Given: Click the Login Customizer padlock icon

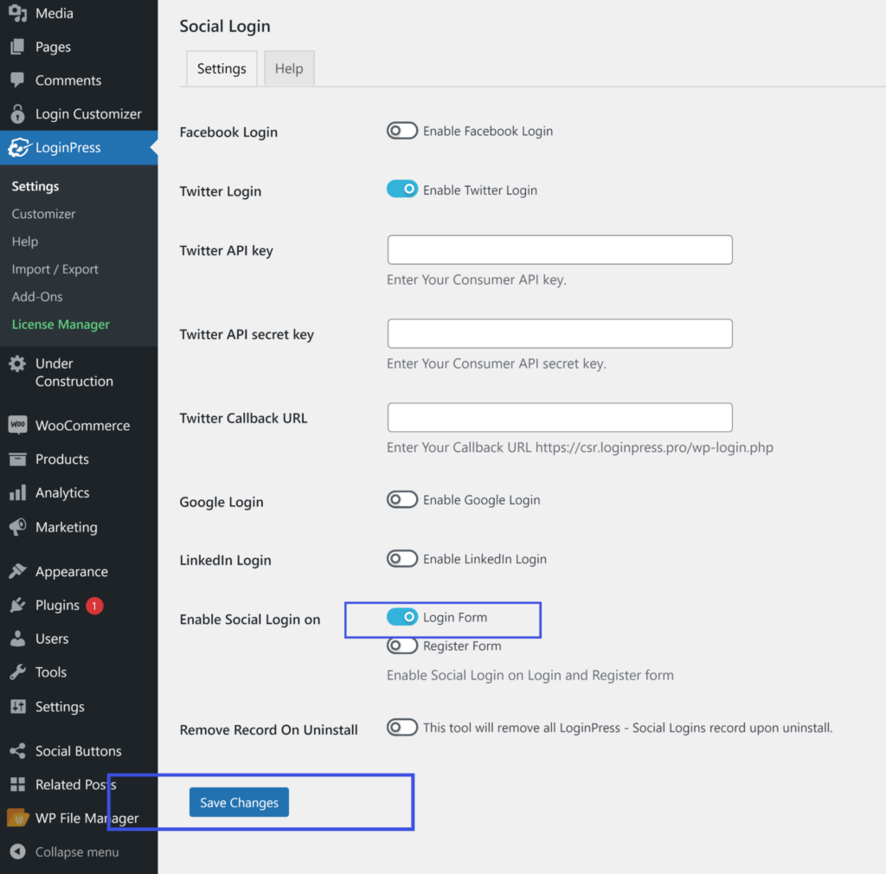Looking at the screenshot, I should pyautogui.click(x=17, y=113).
